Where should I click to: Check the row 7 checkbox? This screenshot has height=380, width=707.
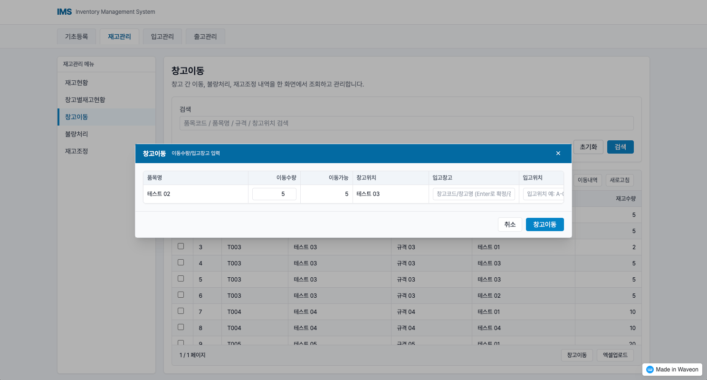181,311
